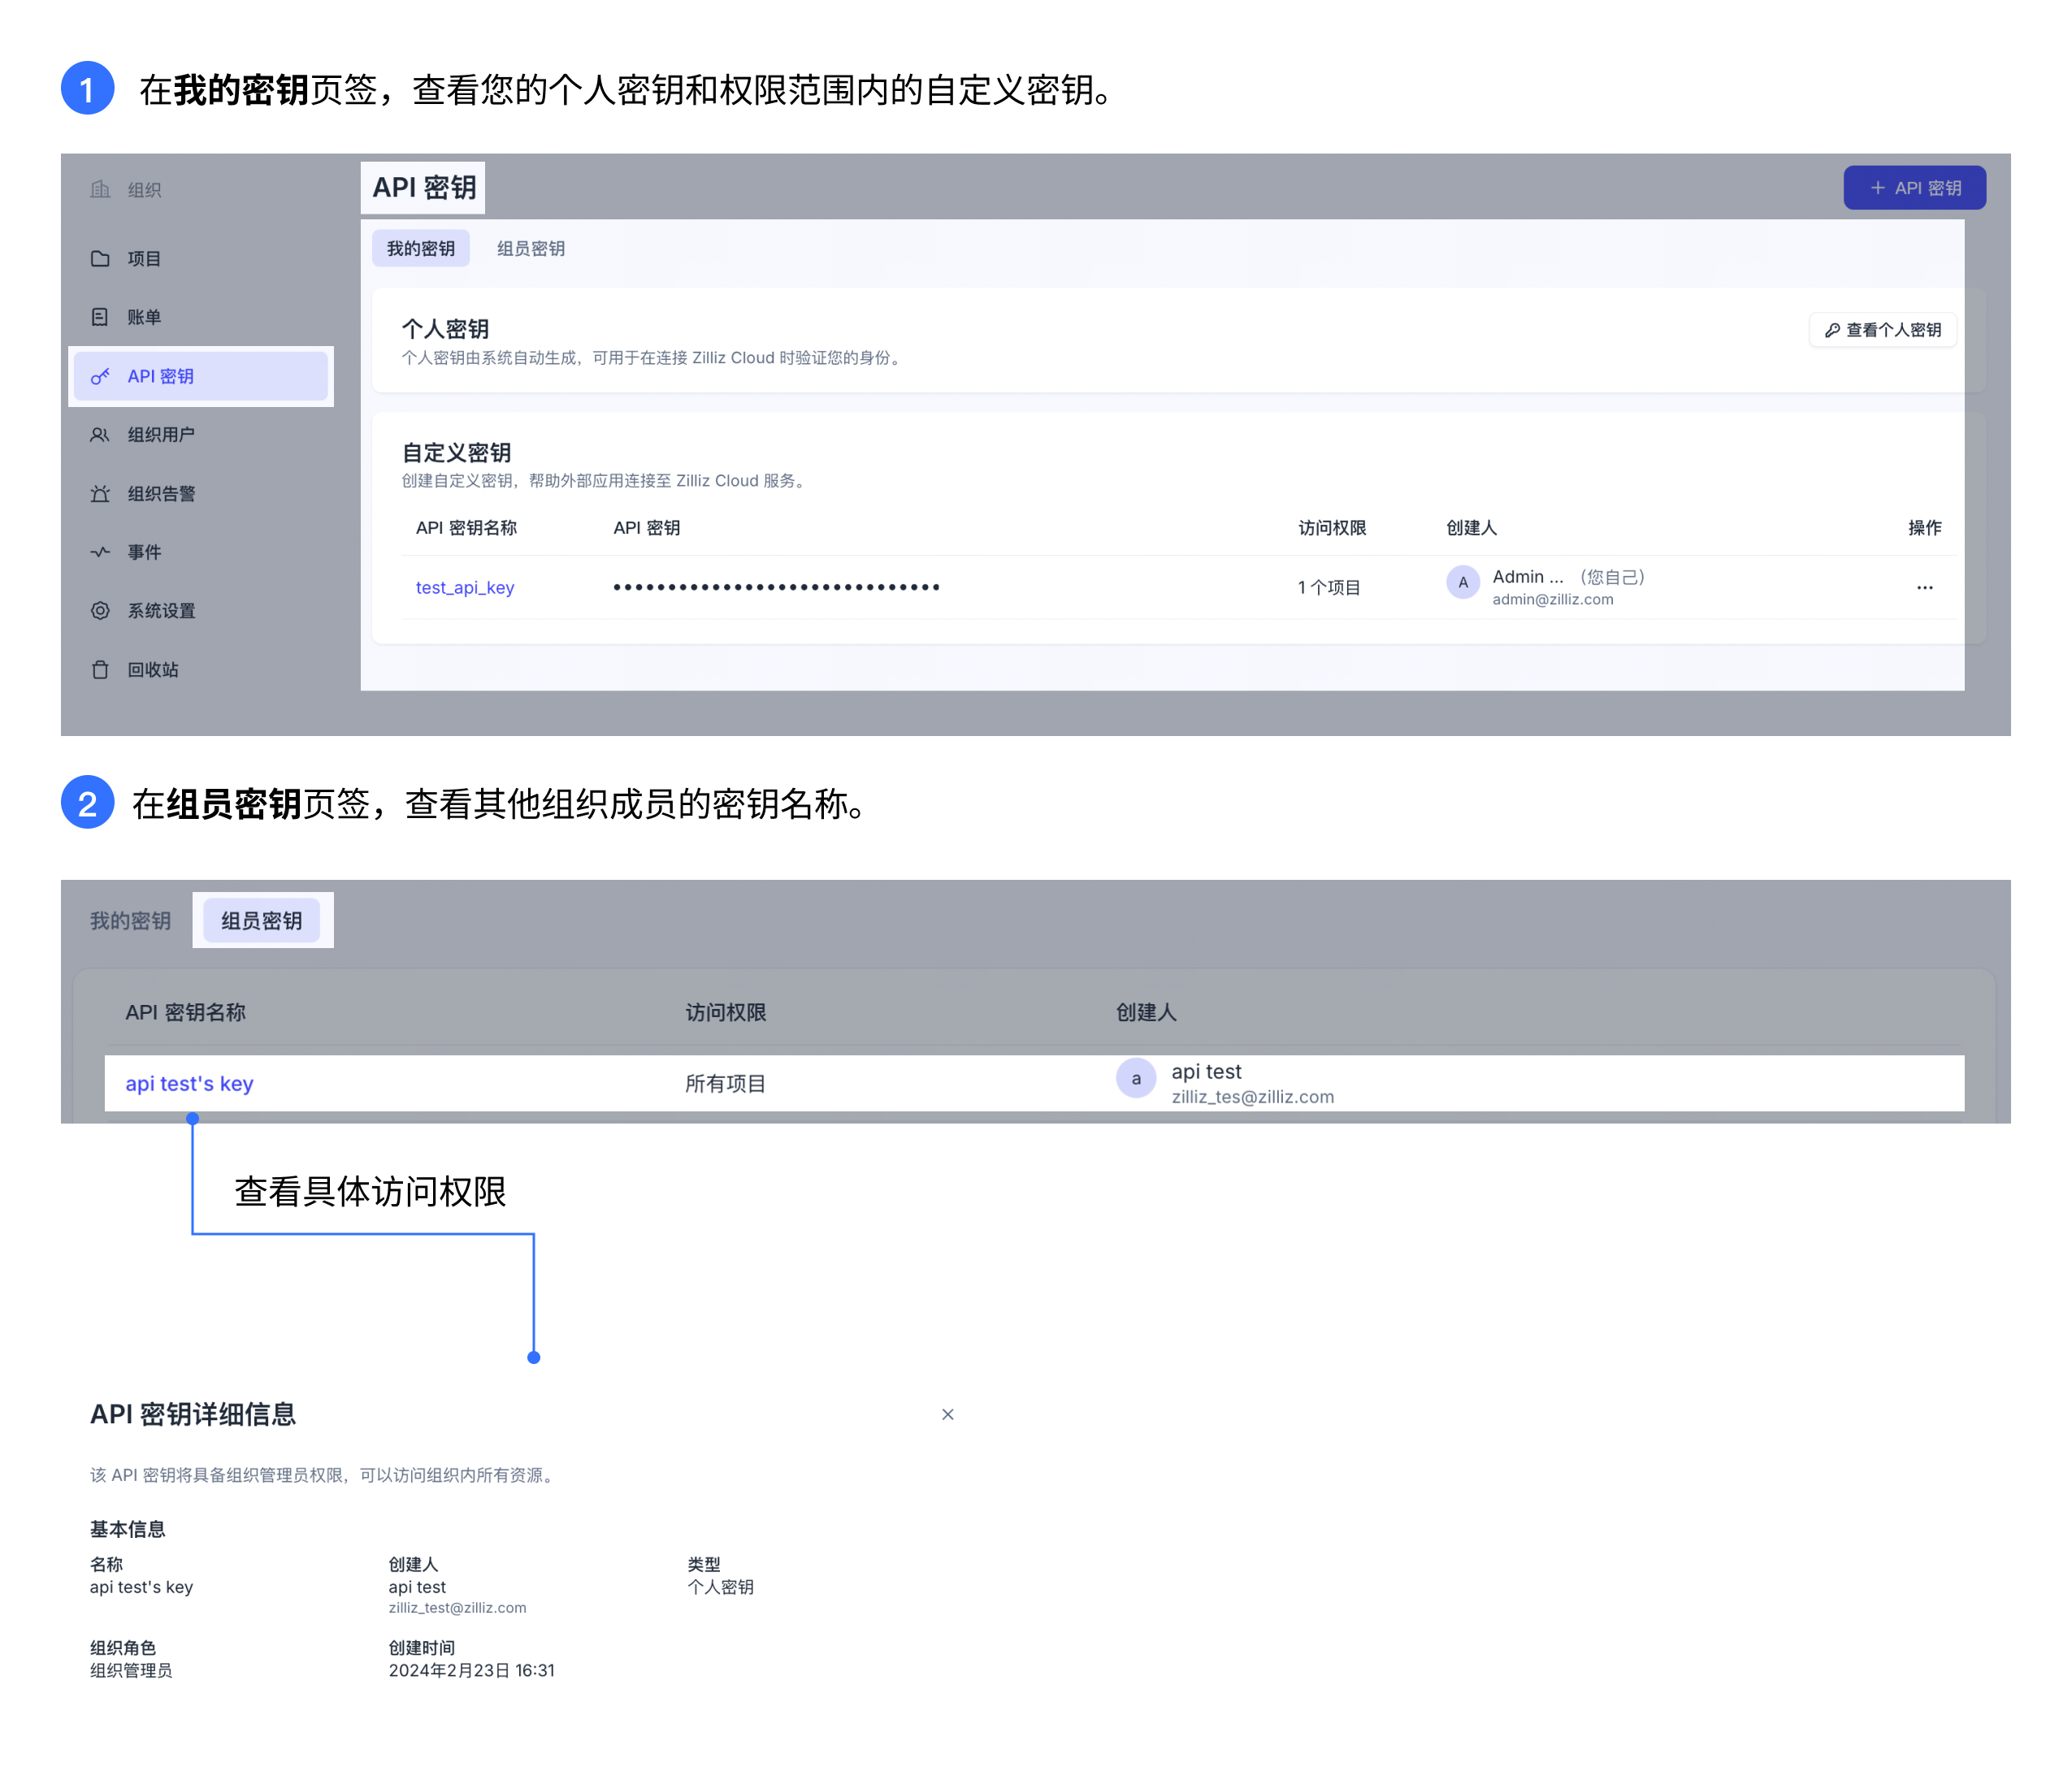Click the 访问权限 header in member keys table
The width and height of the screenshot is (2072, 1767).
point(725,1012)
